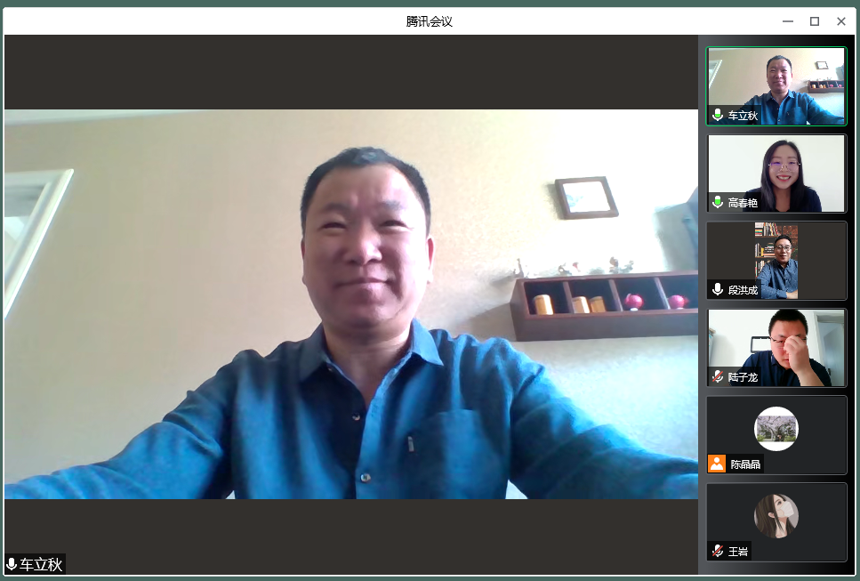Click the 王岩 name label in sidebar

(738, 551)
